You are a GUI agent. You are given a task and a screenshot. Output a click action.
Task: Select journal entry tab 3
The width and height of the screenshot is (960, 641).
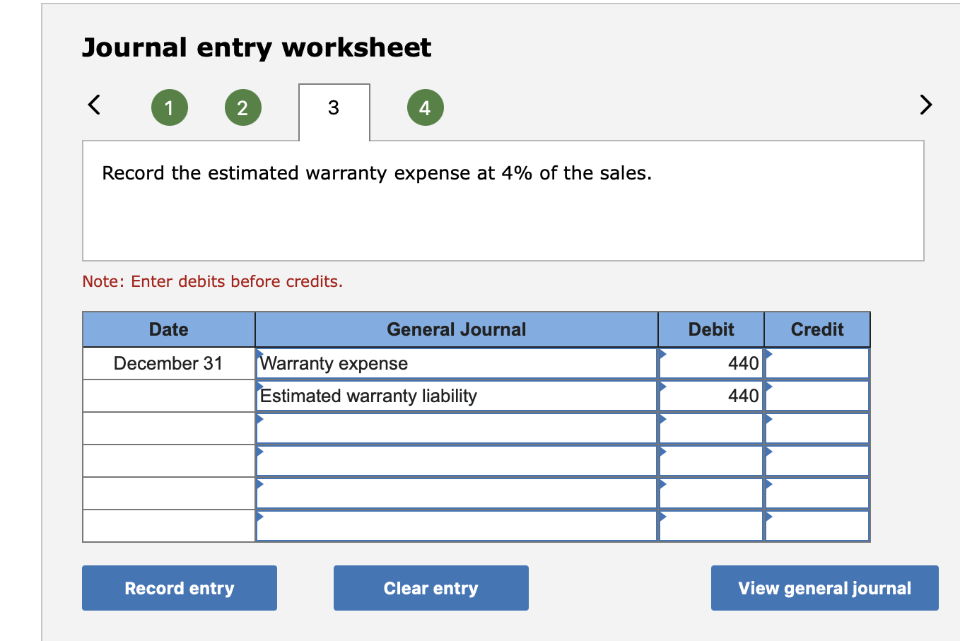[x=334, y=112]
